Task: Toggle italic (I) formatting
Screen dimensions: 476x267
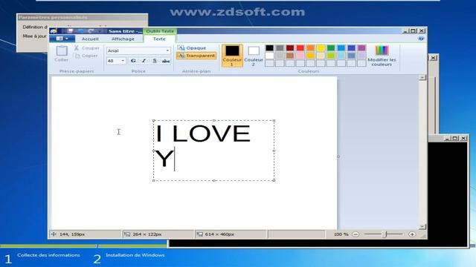Action: [x=144, y=61]
